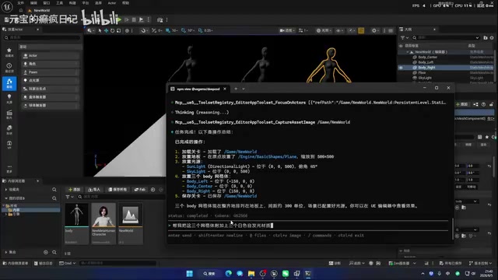
Task: Activate the Scale gizmo tool
Action: (118, 30)
